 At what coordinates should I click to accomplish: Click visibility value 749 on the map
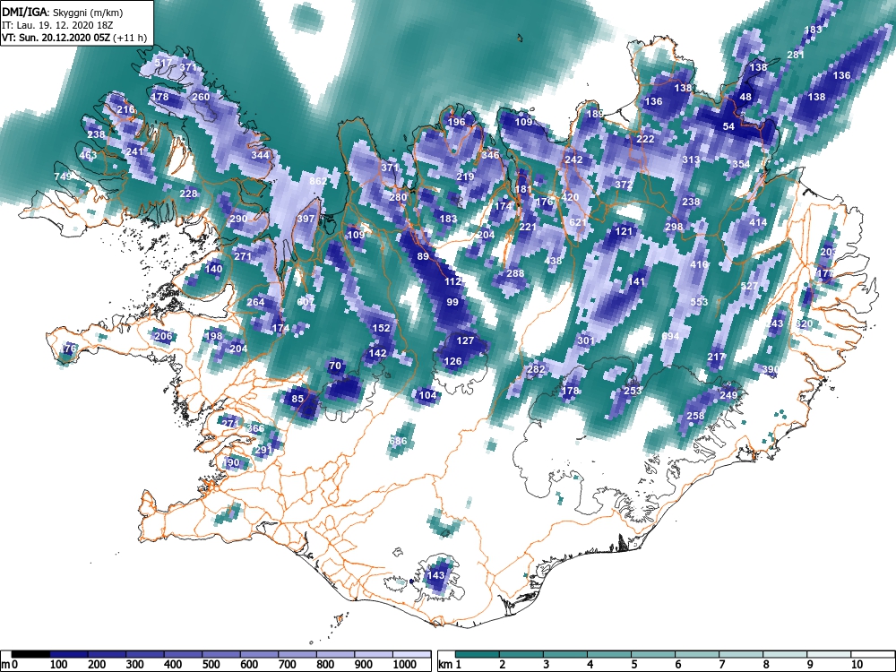[x=63, y=177]
